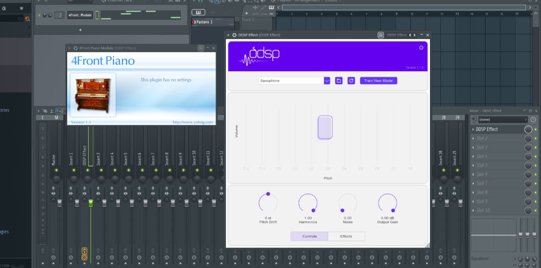Click the piano keys icon above Pattern 1

tap(198, 13)
